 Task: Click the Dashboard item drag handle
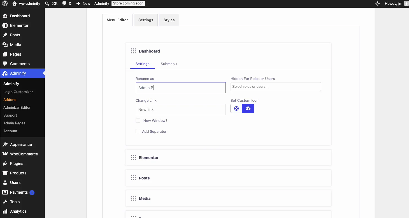(x=133, y=51)
